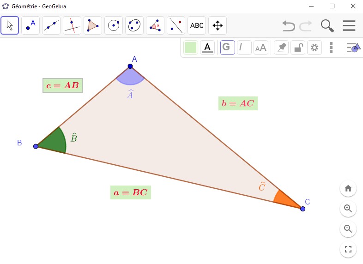Zoom in on the graphics view

pos(348,209)
